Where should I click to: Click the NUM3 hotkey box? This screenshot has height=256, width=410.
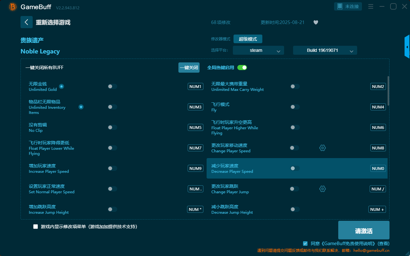[x=195, y=107]
